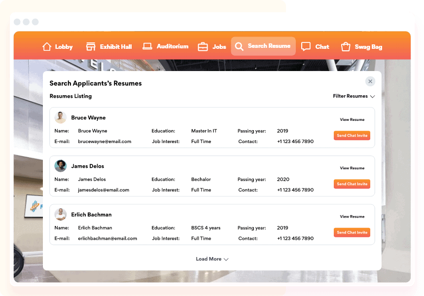Click the Search Resume magnifier icon
Viewport: 424px width, 296px height.
point(240,46)
